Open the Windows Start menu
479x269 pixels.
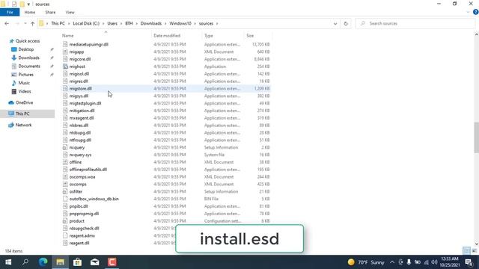[x=8, y=262]
